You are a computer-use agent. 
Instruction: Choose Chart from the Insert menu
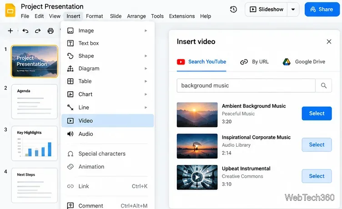coord(107,94)
